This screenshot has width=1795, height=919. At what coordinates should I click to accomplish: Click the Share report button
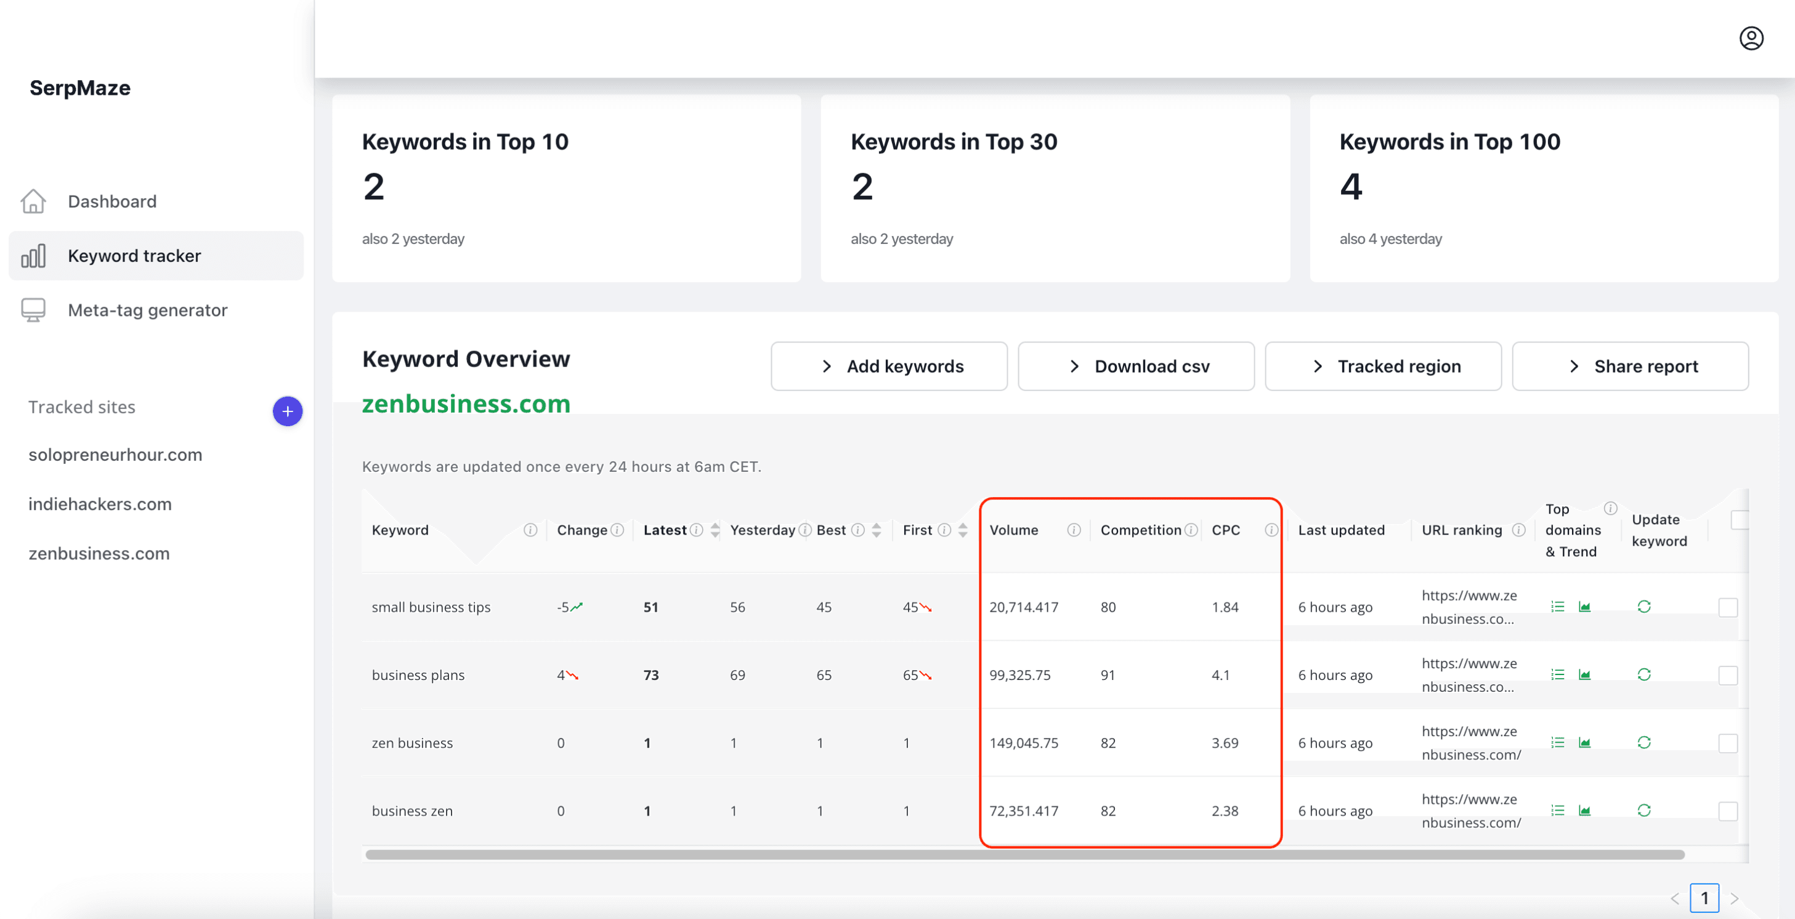pyautogui.click(x=1631, y=366)
